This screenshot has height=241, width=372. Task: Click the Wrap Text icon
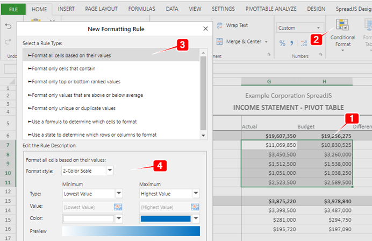220,25
